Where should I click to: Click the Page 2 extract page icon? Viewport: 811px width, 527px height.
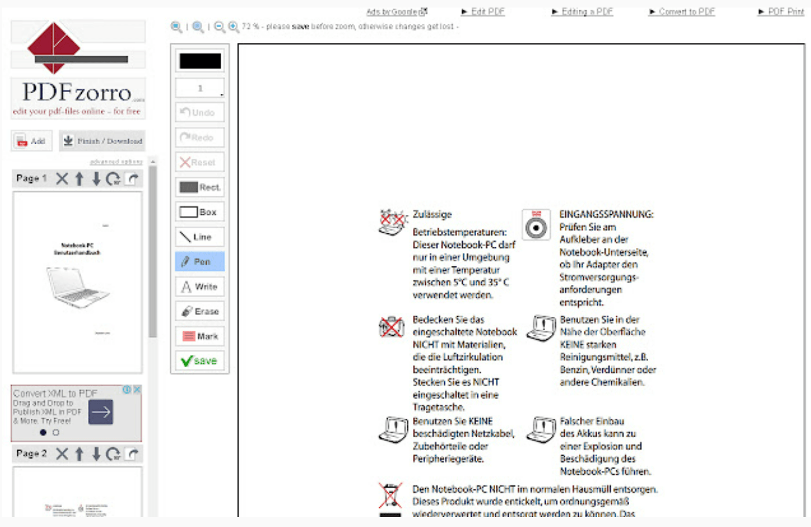click(133, 453)
